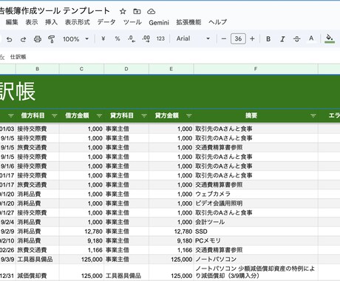Open the 表示形式 menu

[x=77, y=22]
